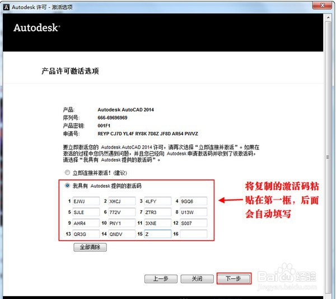Image resolution: width=336 pixels, height=299 pixels.
Task: Select the immediate connect and activate radio option
Action: 67,172
